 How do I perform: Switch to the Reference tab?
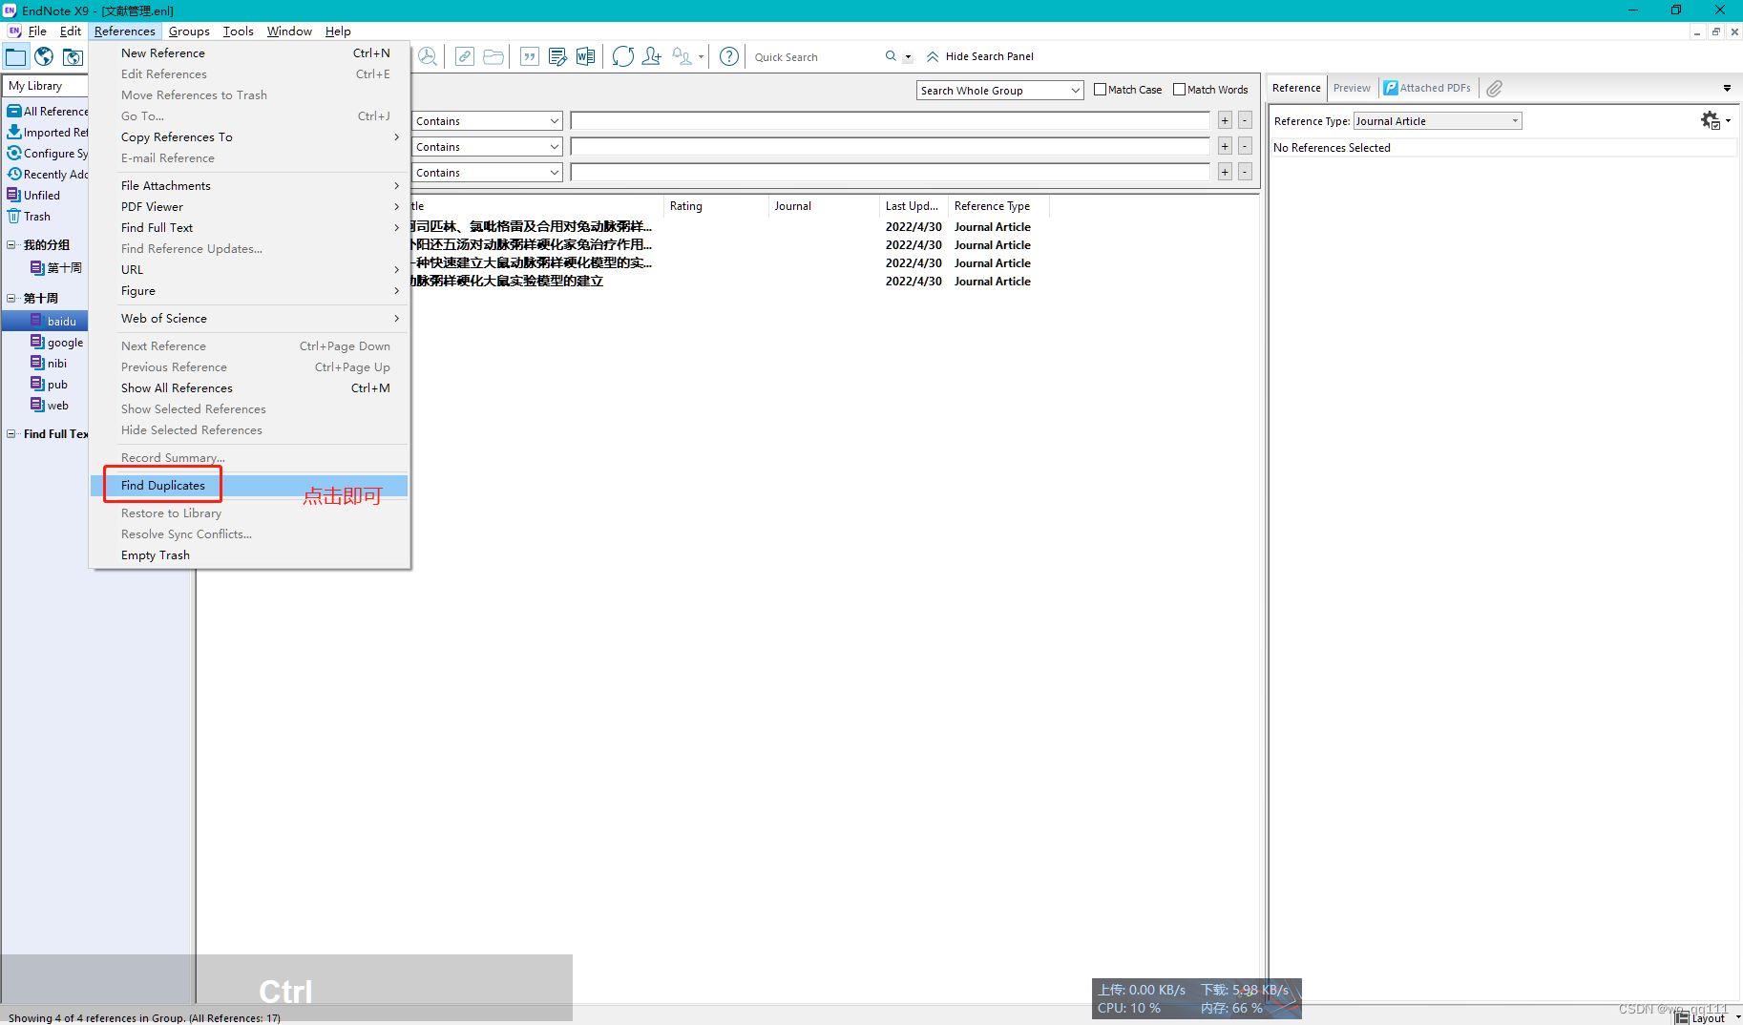(x=1296, y=88)
